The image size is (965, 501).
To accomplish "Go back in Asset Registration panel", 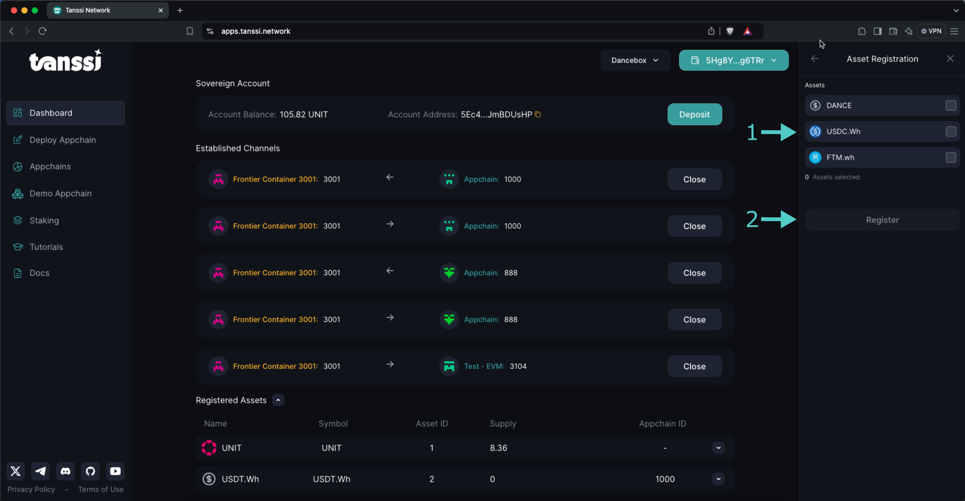I will [x=815, y=59].
